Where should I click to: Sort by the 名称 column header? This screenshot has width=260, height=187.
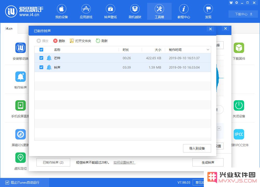[57, 50]
